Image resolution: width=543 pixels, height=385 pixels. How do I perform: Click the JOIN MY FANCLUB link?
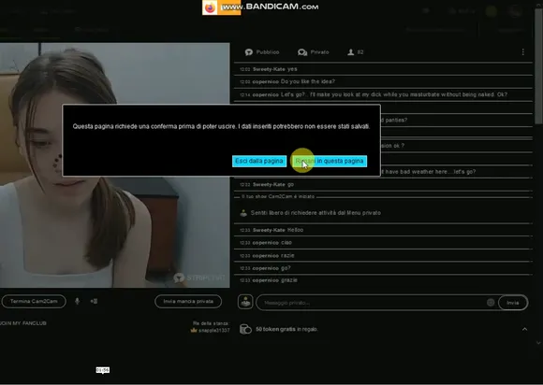click(23, 323)
